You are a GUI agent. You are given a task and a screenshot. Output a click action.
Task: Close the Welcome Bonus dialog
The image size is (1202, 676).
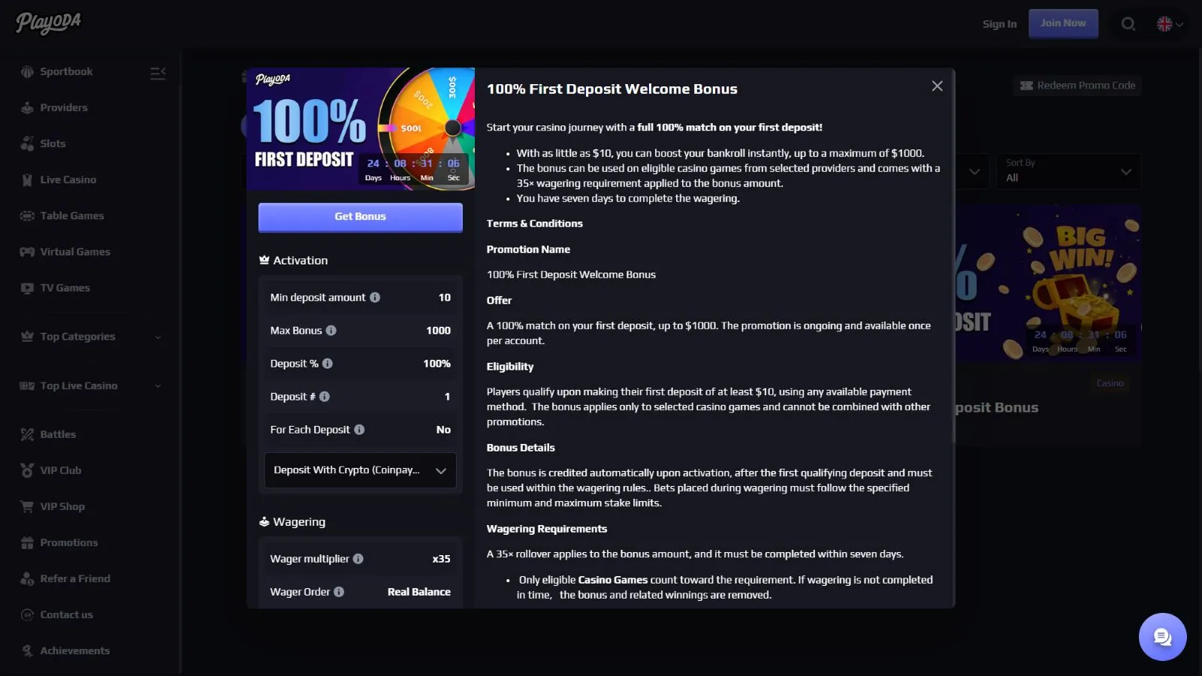pyautogui.click(x=937, y=86)
